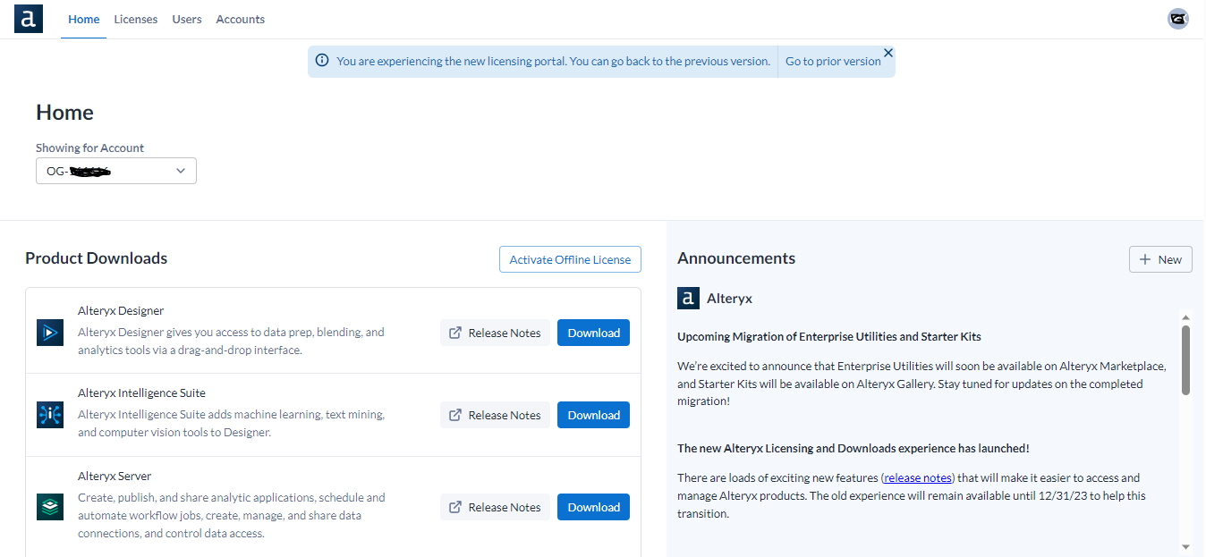Screen dimensions: 1206x557
Task: Open the user avatar menu
Action: point(1178,19)
